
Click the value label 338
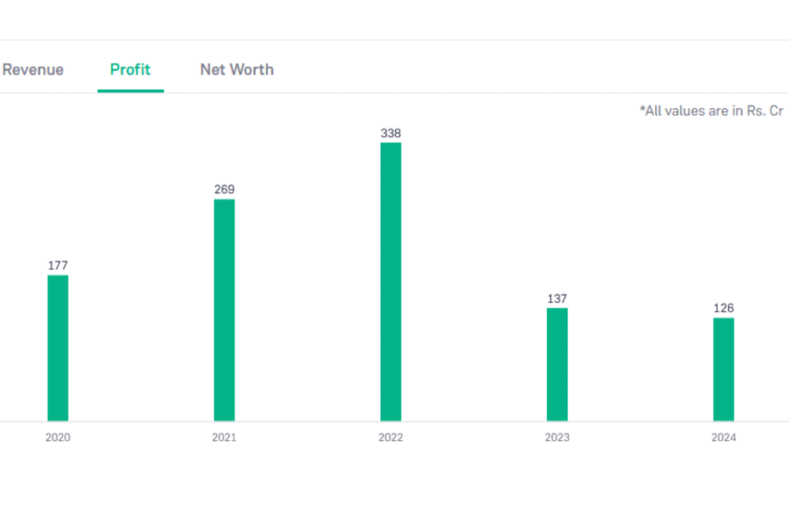(391, 133)
